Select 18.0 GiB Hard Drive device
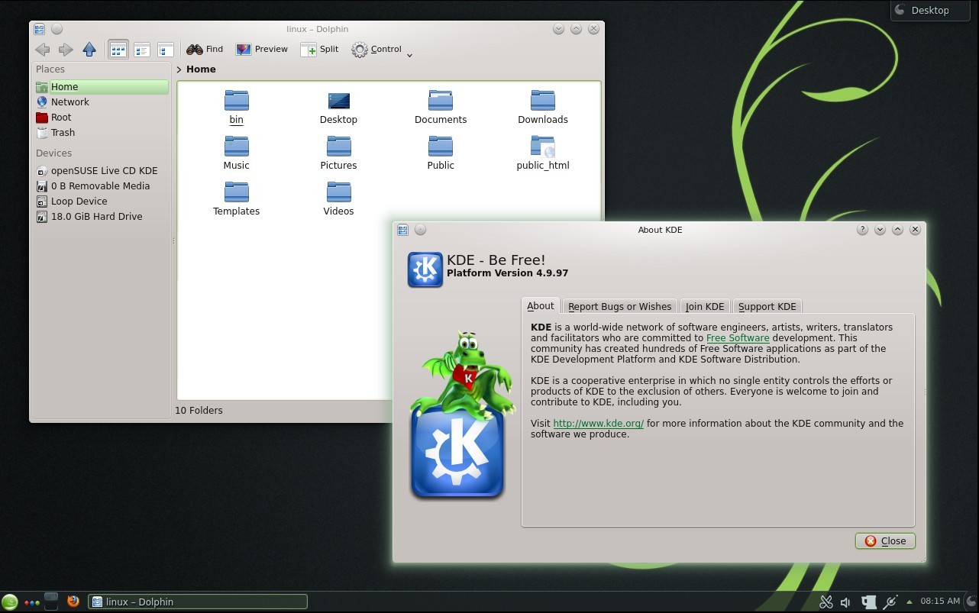979x613 pixels. [102, 217]
